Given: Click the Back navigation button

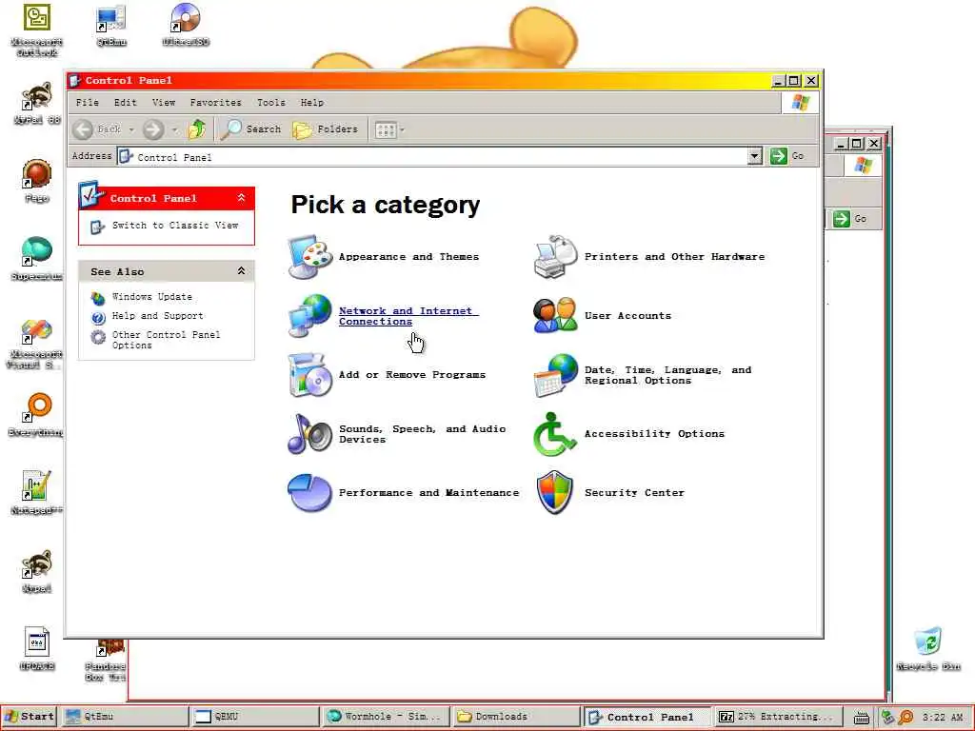Looking at the screenshot, I should pyautogui.click(x=98, y=129).
